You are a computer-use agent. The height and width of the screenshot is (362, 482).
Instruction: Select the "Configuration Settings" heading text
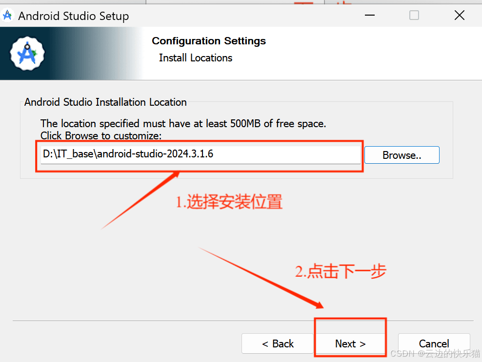click(209, 41)
